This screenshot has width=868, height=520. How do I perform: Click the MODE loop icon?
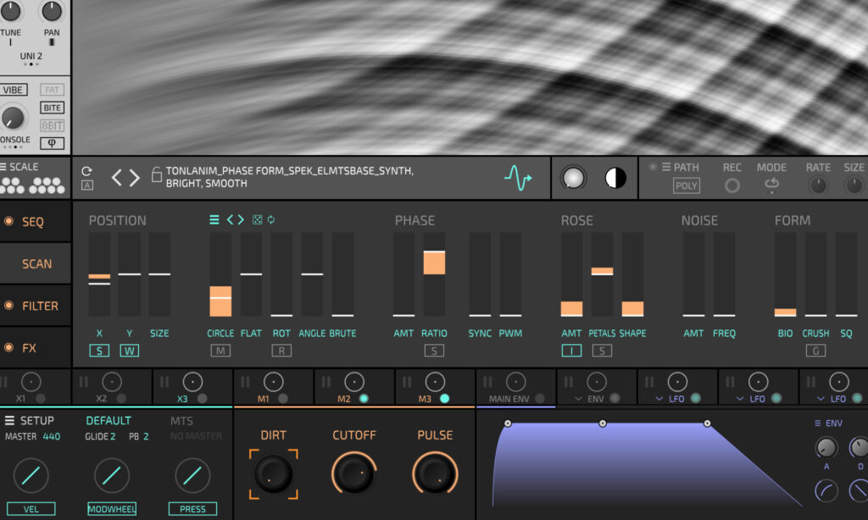pyautogui.click(x=771, y=185)
